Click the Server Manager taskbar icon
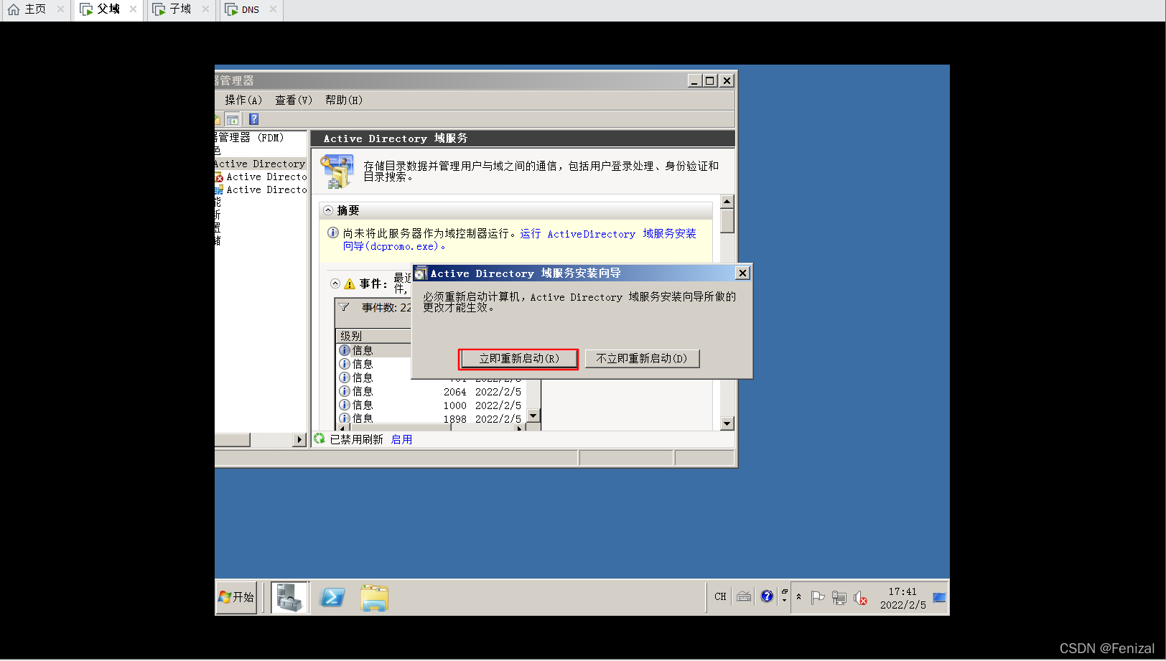 pyautogui.click(x=290, y=597)
